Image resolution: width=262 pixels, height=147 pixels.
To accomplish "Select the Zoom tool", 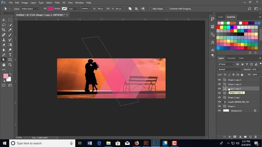I will pyautogui.click(x=10, y=65).
